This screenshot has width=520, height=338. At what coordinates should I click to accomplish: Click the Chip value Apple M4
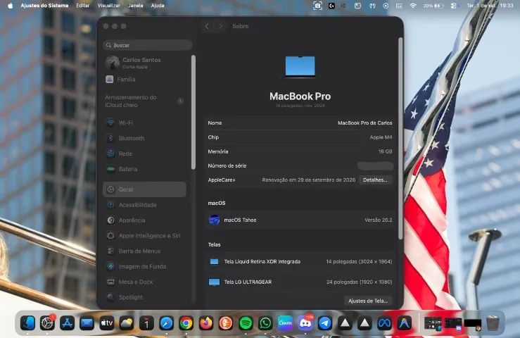click(381, 137)
